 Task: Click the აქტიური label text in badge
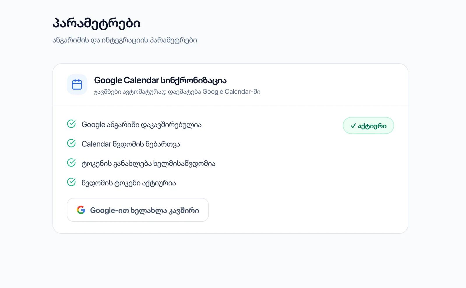coord(372,126)
